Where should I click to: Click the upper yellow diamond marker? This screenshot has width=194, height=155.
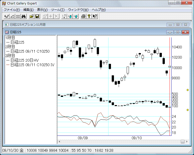point(188,90)
